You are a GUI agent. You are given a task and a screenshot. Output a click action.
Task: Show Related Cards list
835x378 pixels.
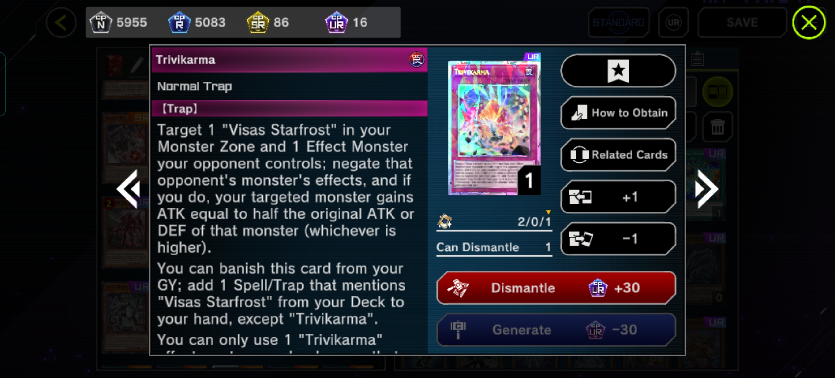pos(618,155)
